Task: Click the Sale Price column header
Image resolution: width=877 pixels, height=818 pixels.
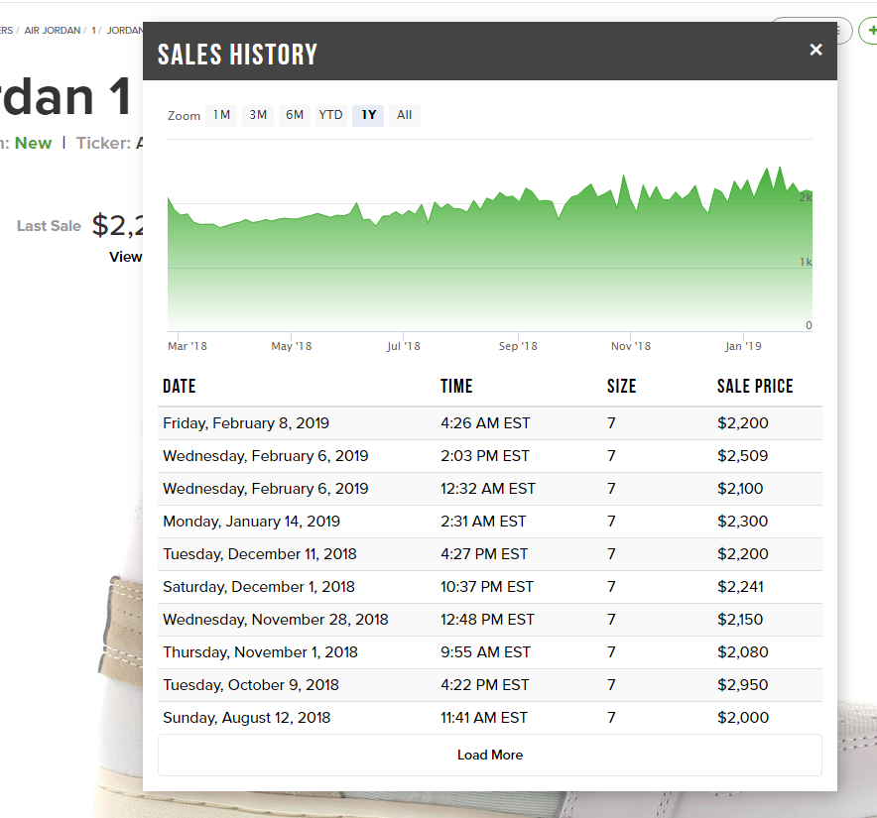Action: click(x=755, y=387)
